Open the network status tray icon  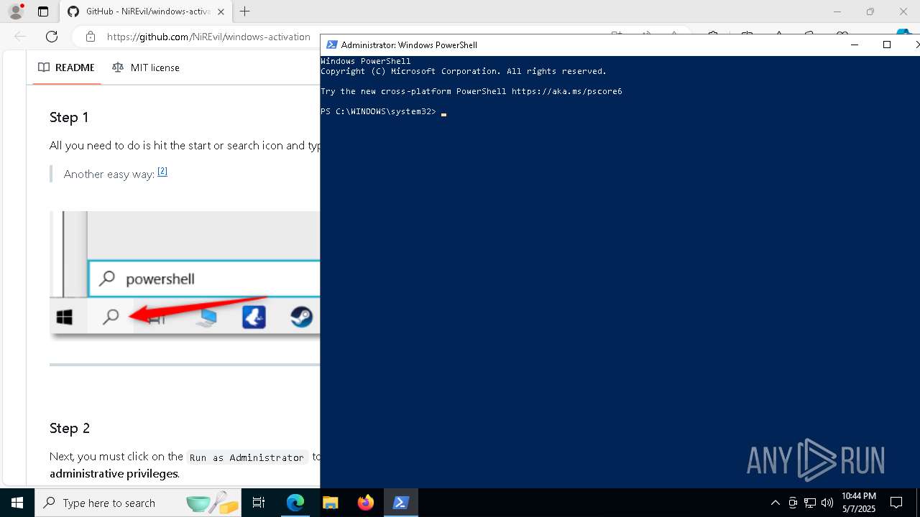coord(810,503)
